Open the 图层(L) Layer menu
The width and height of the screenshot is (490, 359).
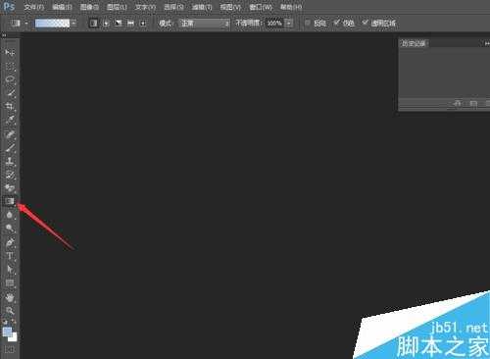point(117,7)
